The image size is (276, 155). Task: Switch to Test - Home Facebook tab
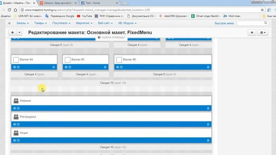click(x=100, y=3)
